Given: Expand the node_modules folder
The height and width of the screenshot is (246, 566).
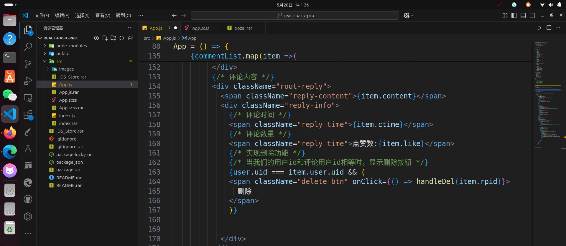Looking at the screenshot, I should 71,46.
